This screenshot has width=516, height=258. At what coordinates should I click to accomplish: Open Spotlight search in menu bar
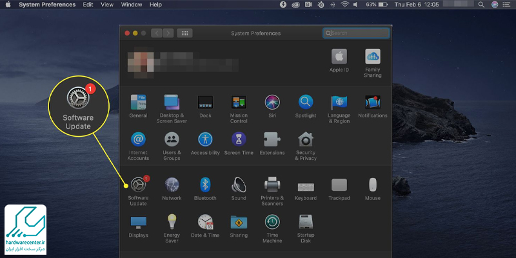click(481, 5)
